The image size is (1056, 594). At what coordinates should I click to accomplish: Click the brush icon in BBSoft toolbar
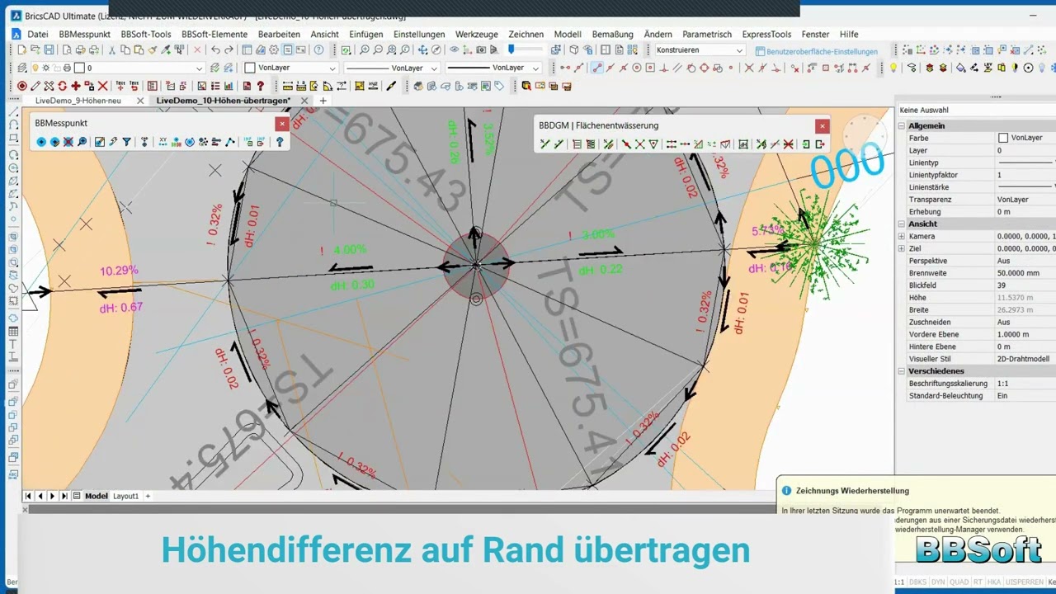[x=391, y=86]
